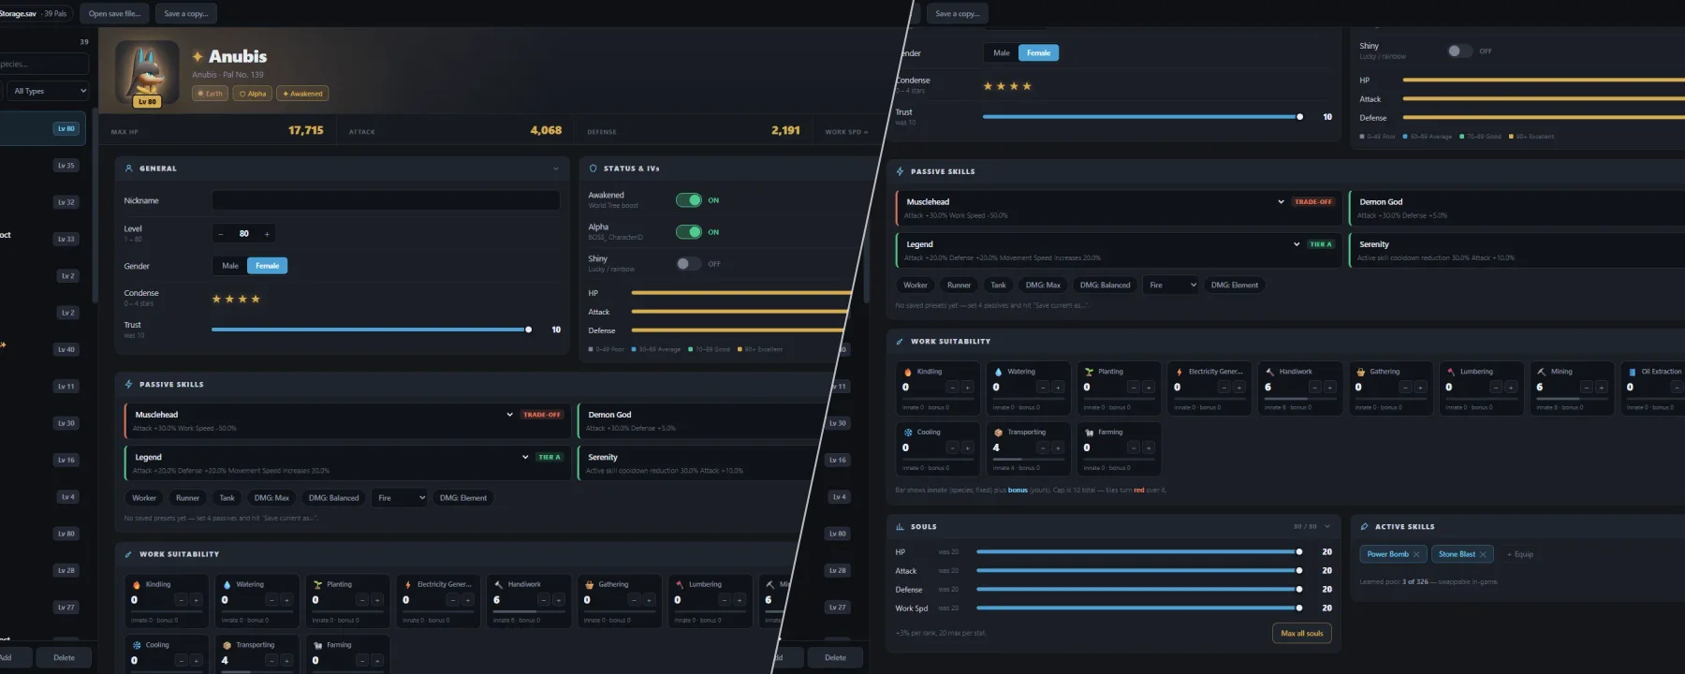Toggle the Alpha boss switch
The width and height of the screenshot is (1685, 674).
[689, 232]
